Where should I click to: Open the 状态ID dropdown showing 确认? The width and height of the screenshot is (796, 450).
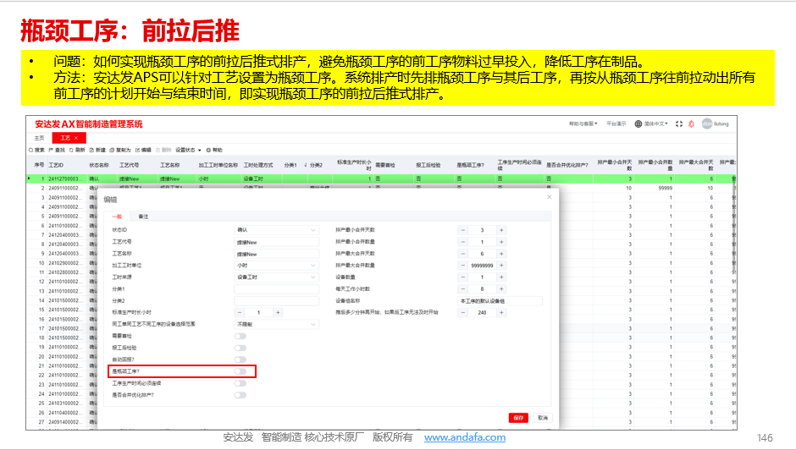277,230
